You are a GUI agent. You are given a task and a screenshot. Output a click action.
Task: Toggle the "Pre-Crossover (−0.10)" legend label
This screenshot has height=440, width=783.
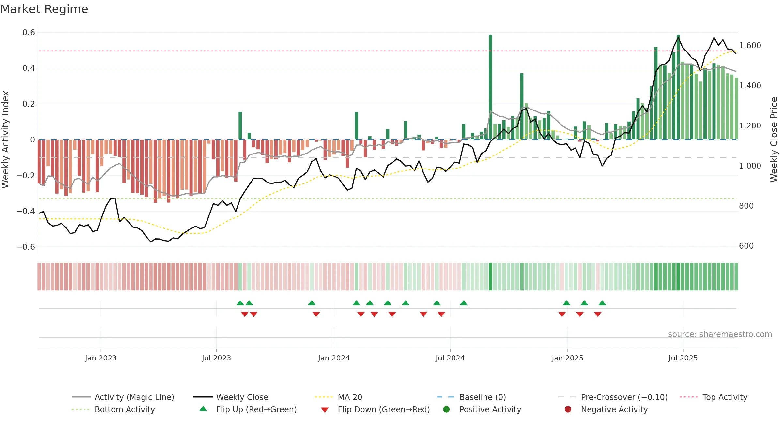click(624, 397)
